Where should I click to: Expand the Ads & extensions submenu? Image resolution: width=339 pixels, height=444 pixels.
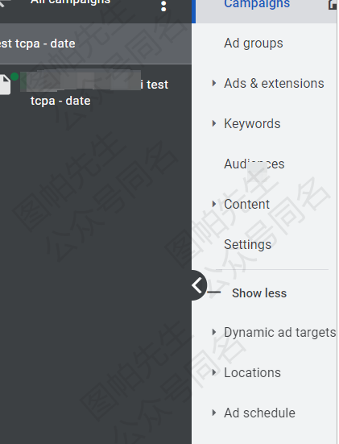(x=214, y=83)
